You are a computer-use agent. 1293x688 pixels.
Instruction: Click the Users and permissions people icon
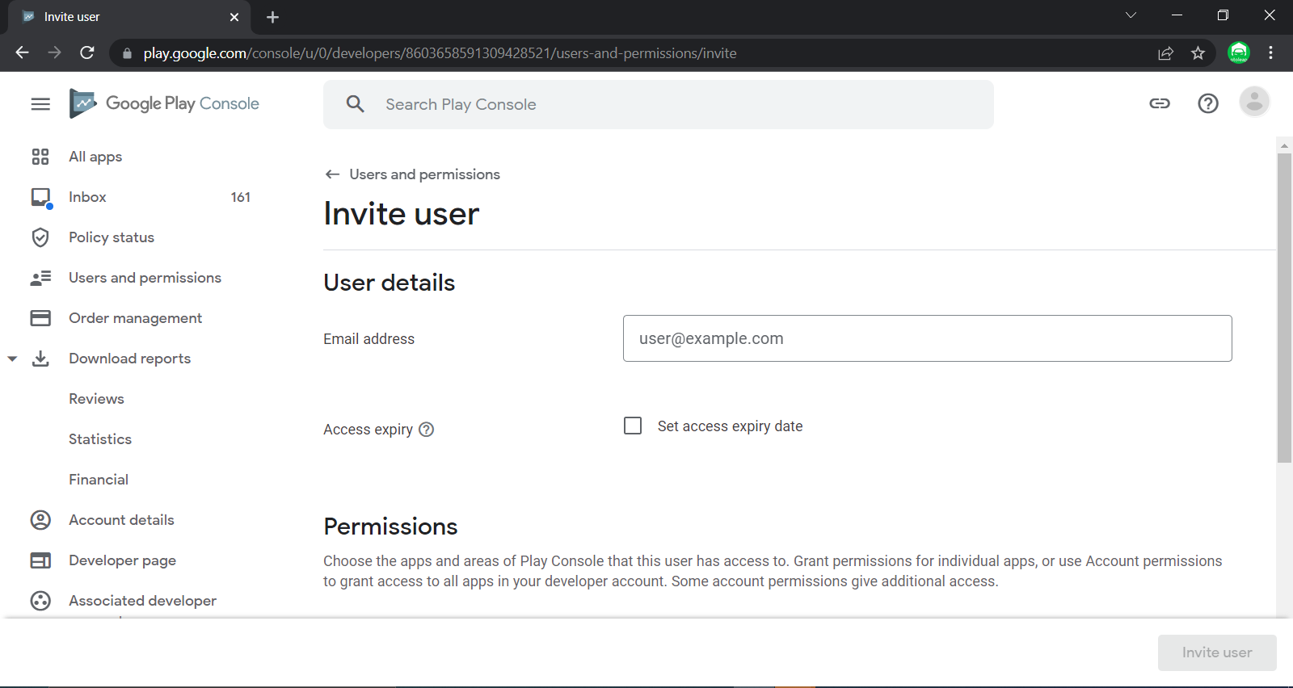click(x=40, y=278)
